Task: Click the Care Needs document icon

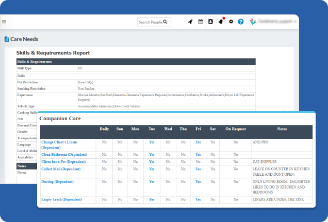Action: pyautogui.click(x=7, y=39)
